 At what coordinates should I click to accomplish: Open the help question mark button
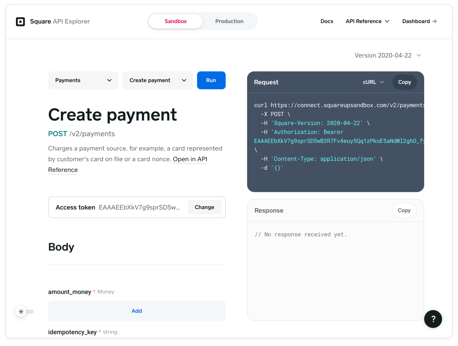pyautogui.click(x=433, y=319)
